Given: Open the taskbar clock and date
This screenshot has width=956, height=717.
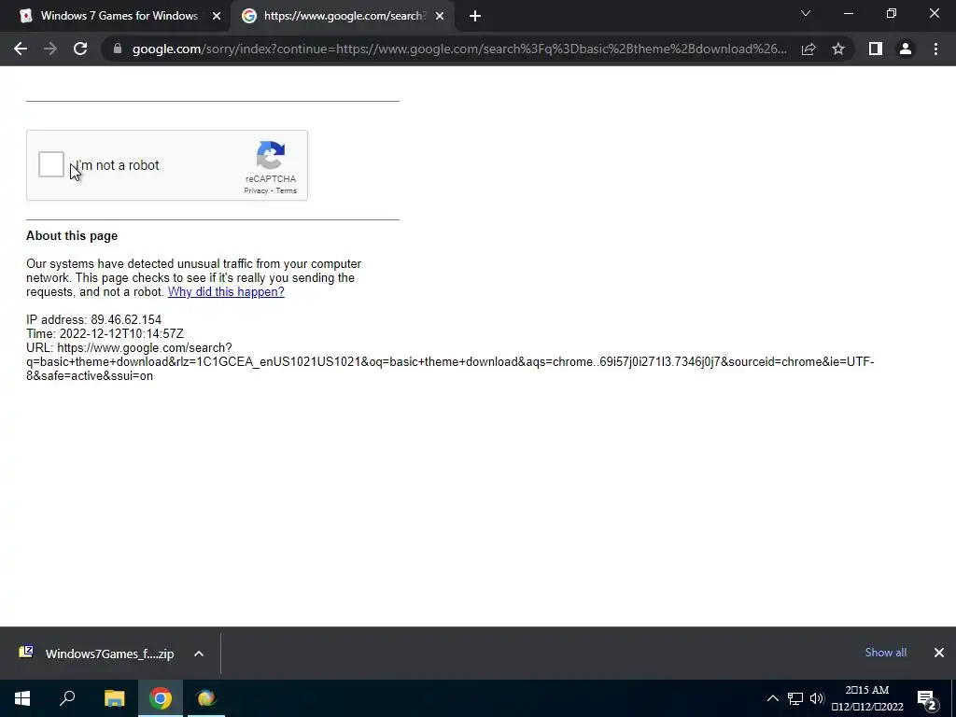Looking at the screenshot, I should pos(867,698).
